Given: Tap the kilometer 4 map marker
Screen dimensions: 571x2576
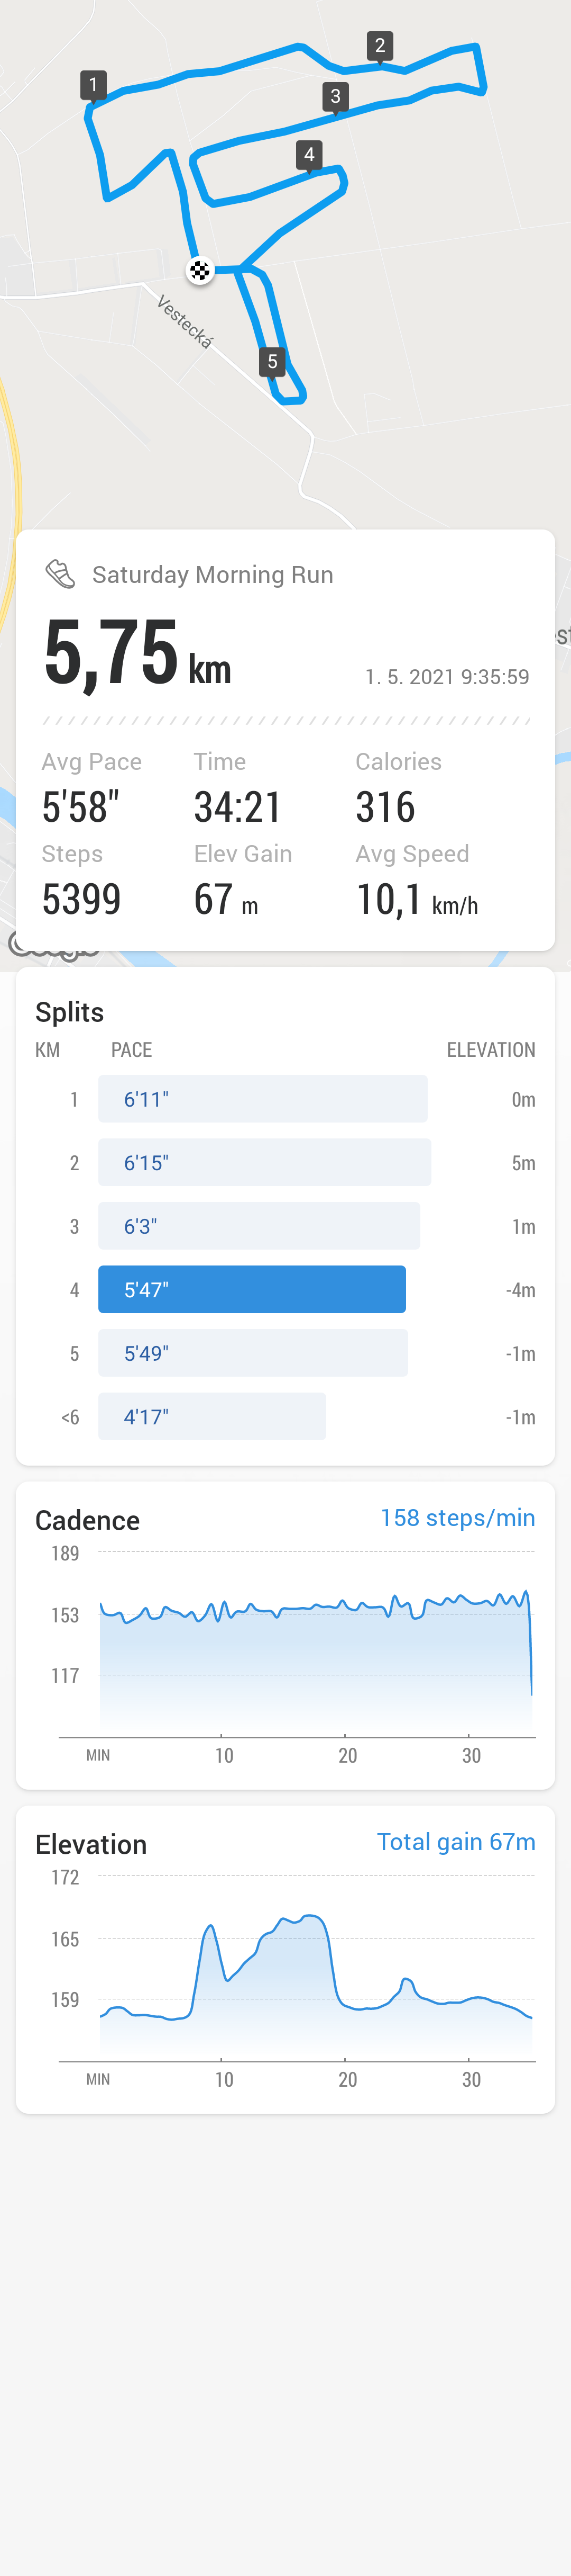Looking at the screenshot, I should [x=308, y=155].
